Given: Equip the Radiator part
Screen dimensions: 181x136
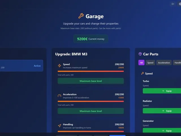Looking at the screenshot, I should [162, 111].
